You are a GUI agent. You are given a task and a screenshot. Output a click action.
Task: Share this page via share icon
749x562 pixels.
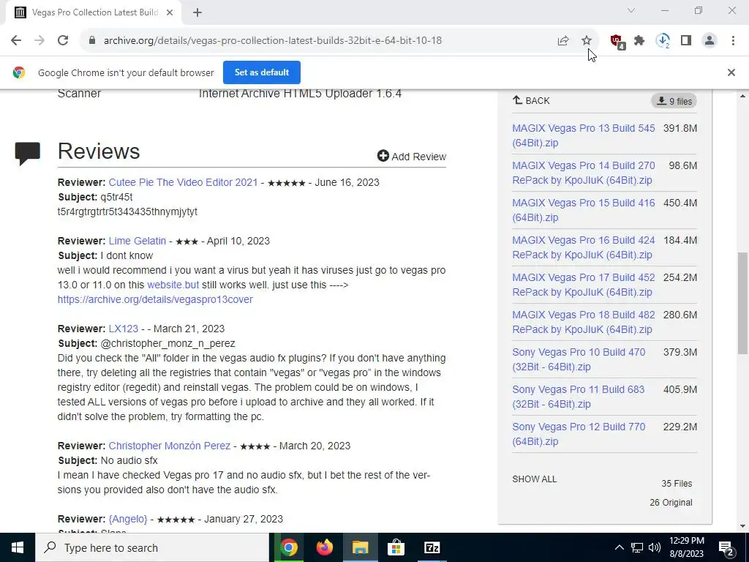click(x=563, y=41)
